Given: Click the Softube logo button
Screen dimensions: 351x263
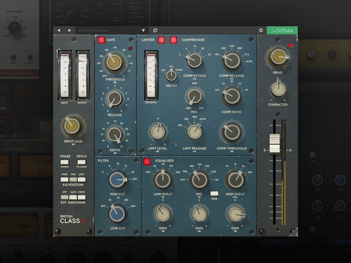Looking at the screenshot, I should click(282, 30).
